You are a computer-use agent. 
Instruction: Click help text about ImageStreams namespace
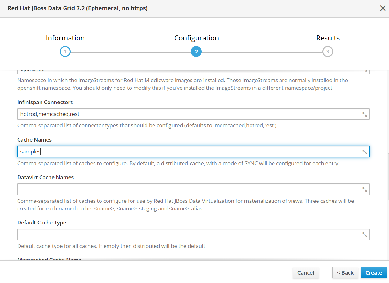tap(183, 84)
